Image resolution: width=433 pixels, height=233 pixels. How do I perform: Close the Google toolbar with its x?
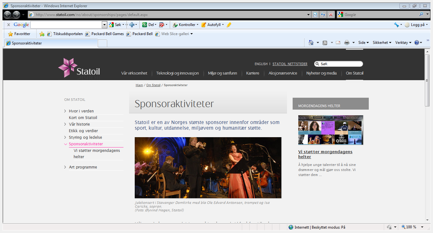(x=8, y=25)
